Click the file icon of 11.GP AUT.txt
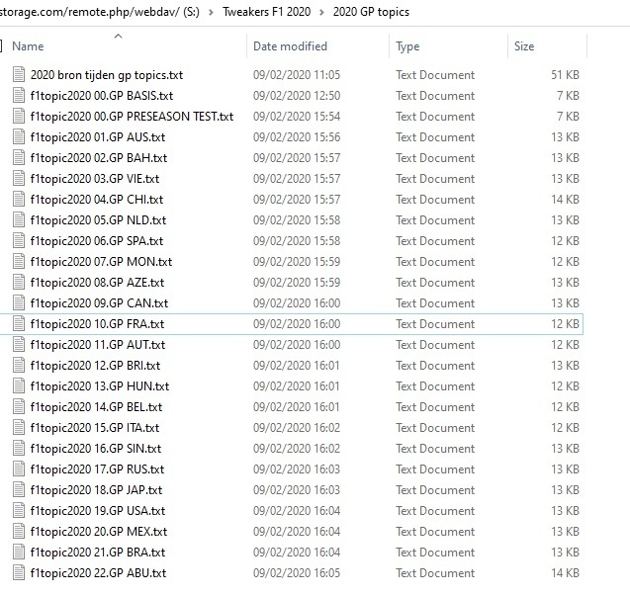630x596 pixels. 19,345
